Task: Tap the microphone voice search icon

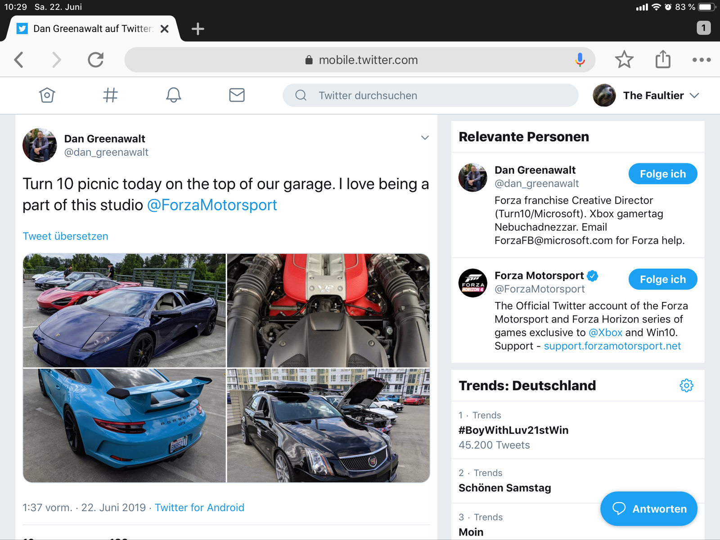Action: coord(580,59)
